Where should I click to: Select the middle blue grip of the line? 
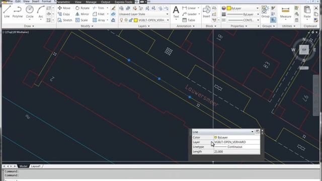(159, 78)
